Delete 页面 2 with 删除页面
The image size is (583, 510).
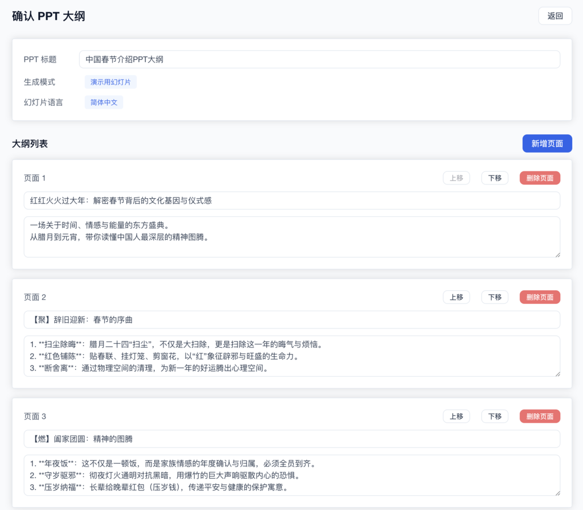click(x=539, y=297)
